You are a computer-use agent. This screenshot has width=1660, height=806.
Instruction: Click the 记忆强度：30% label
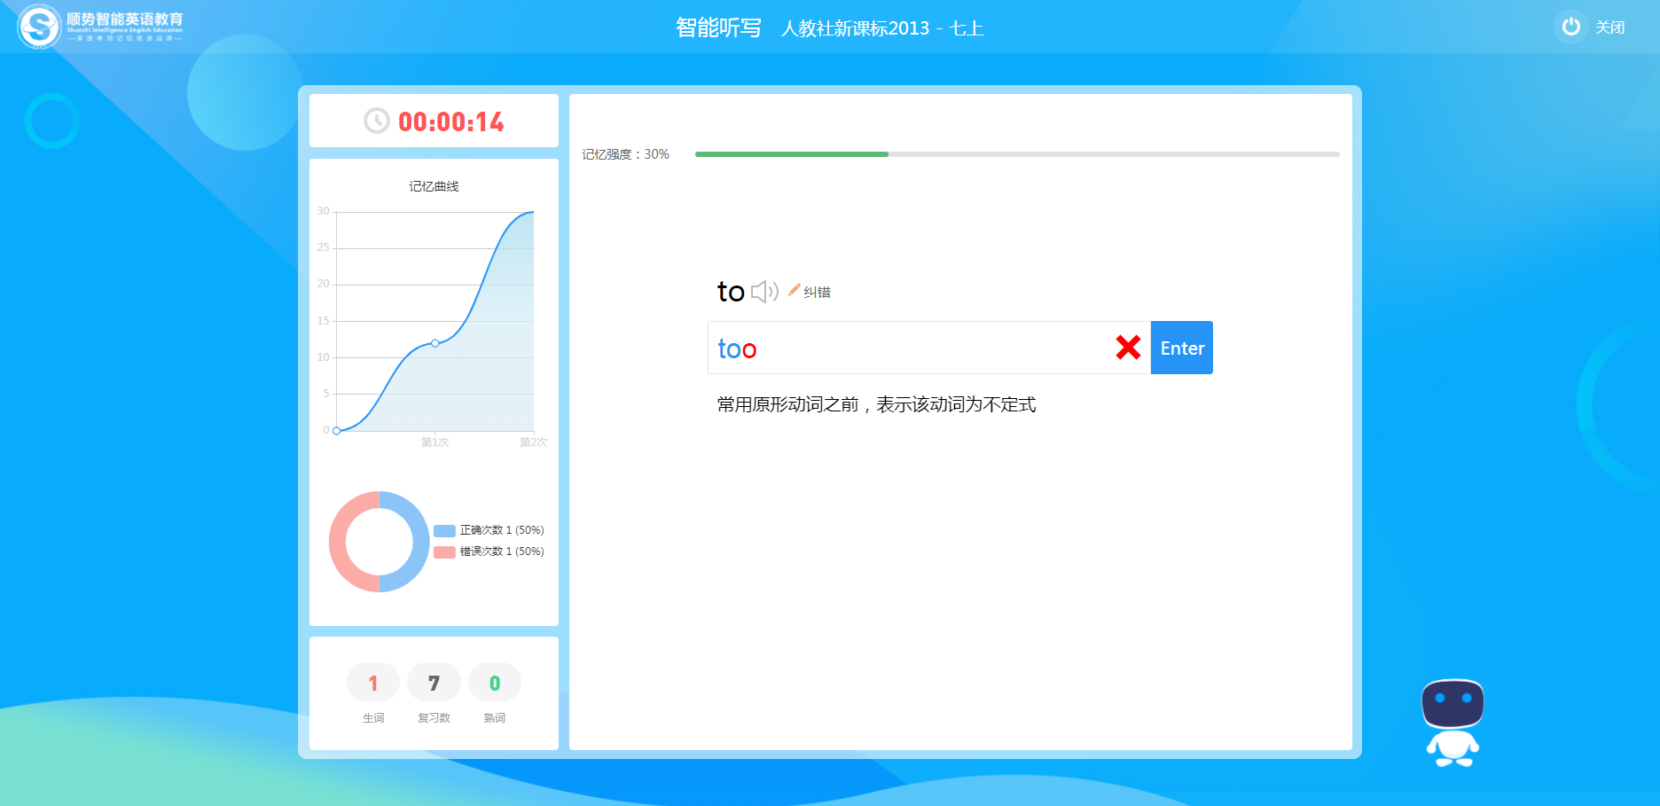click(625, 154)
